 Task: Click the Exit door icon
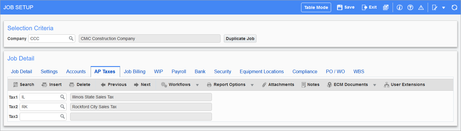pyautogui.click(x=364, y=7)
